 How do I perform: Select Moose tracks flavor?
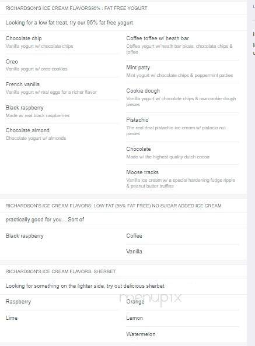[142, 172]
